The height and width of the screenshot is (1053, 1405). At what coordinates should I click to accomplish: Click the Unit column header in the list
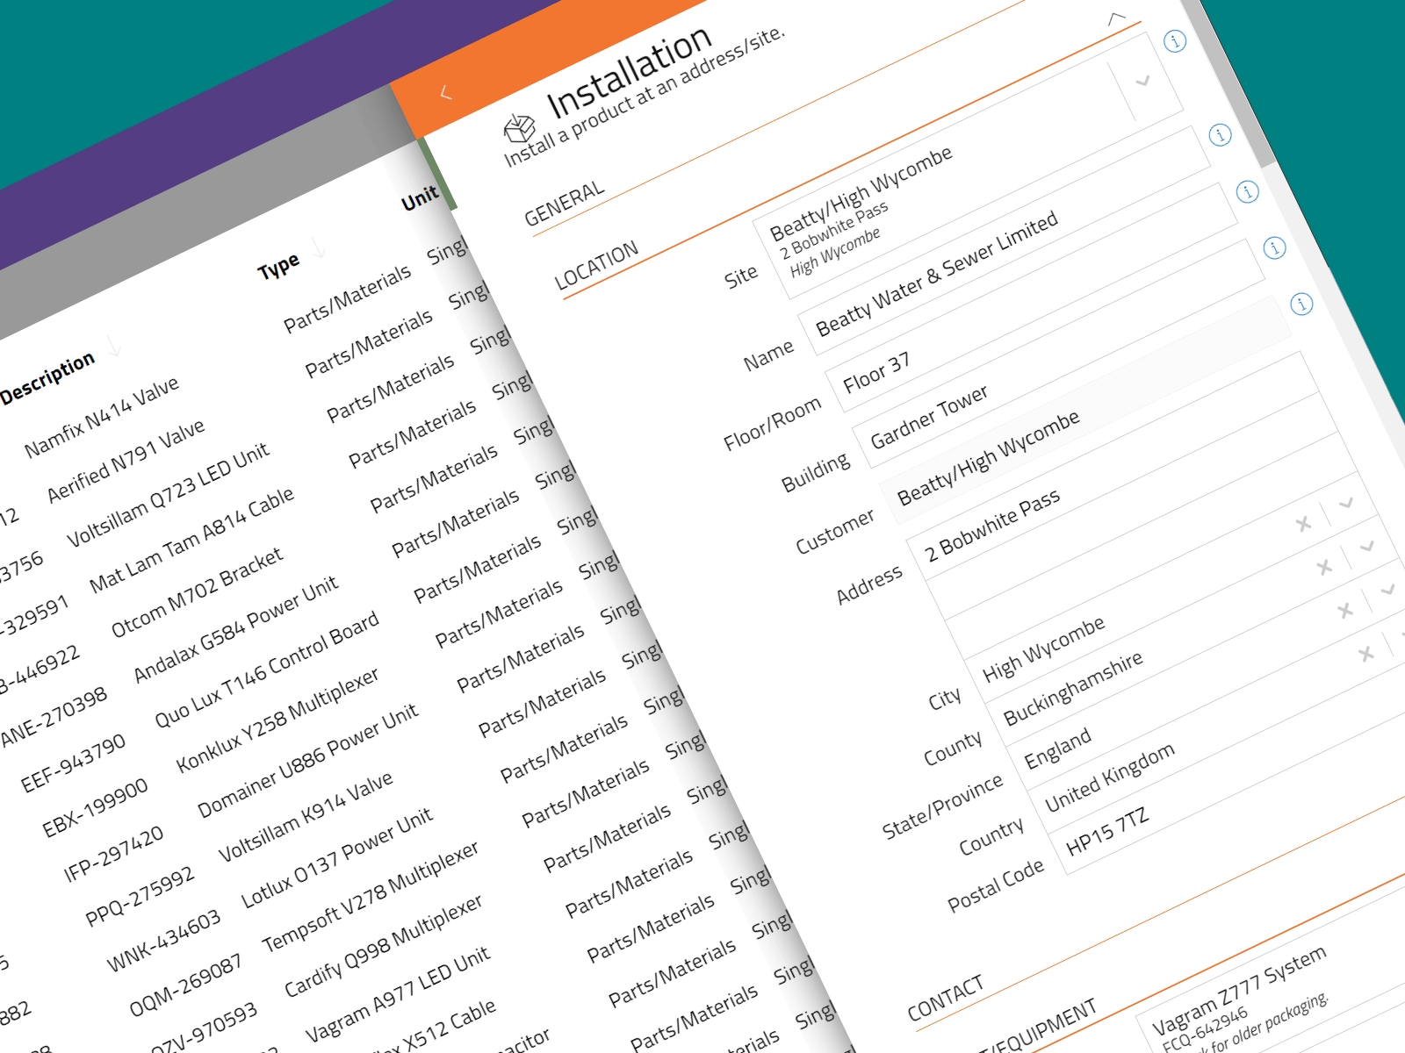(420, 199)
